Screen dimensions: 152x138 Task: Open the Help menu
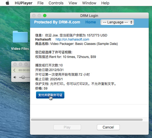point(105,3)
